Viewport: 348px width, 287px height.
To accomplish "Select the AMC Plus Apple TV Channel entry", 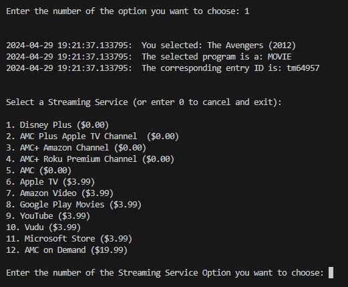I will pyautogui.click(x=93, y=136).
